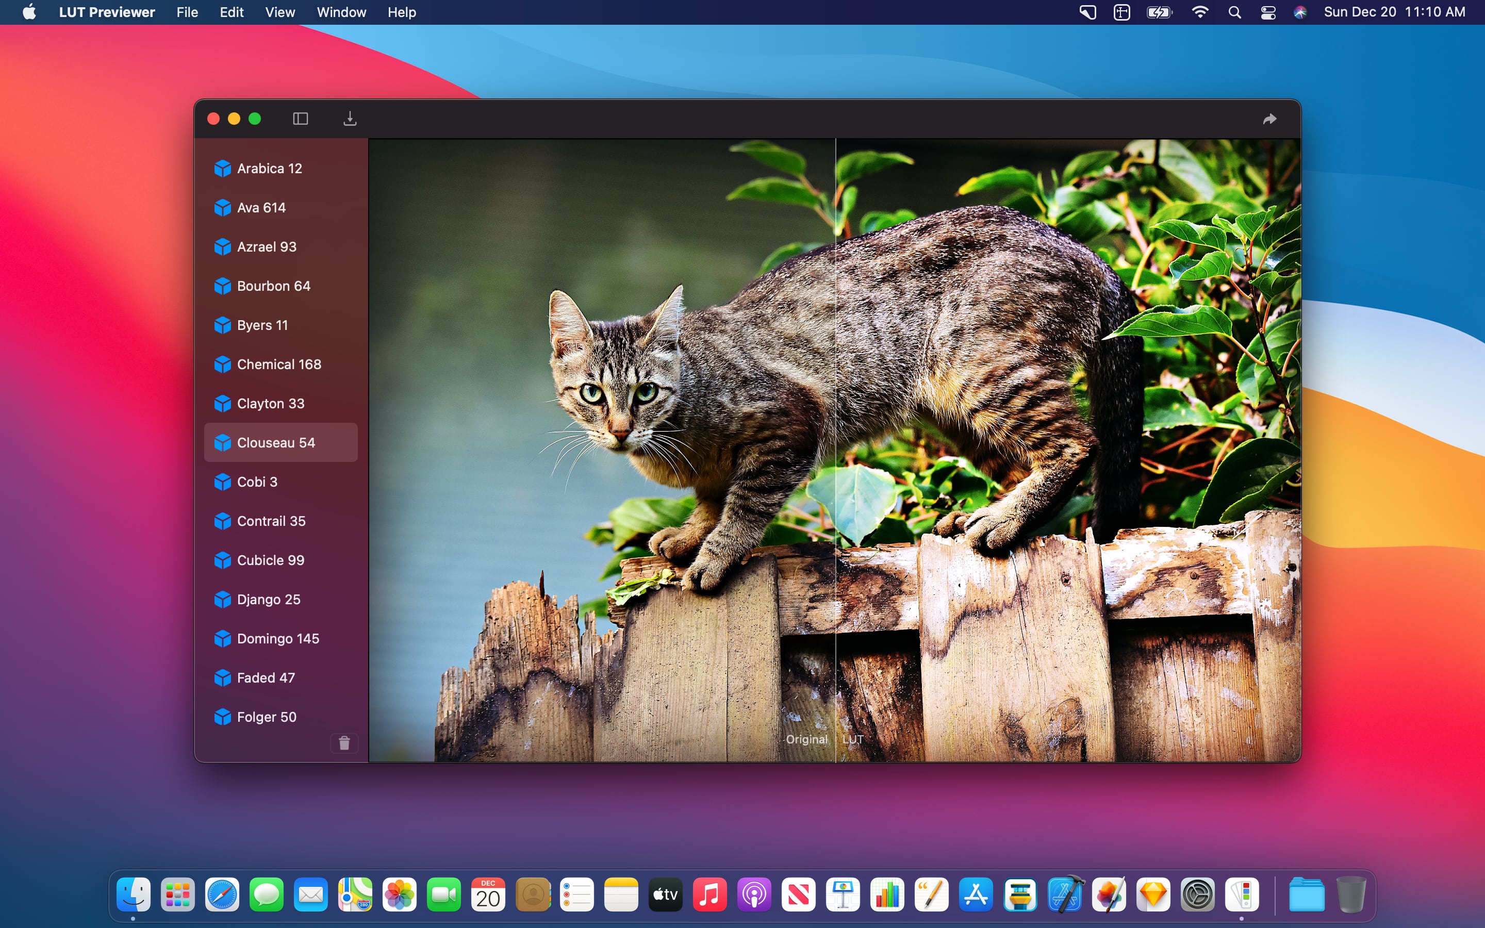
Task: Open Control Center in menu bar
Action: tap(1268, 12)
